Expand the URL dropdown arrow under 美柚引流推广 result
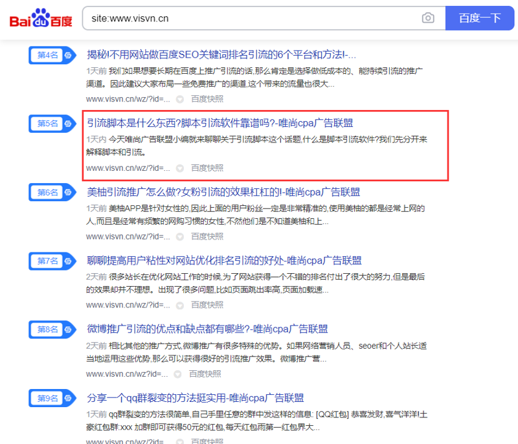The height and width of the screenshot is (444, 518). (x=179, y=236)
